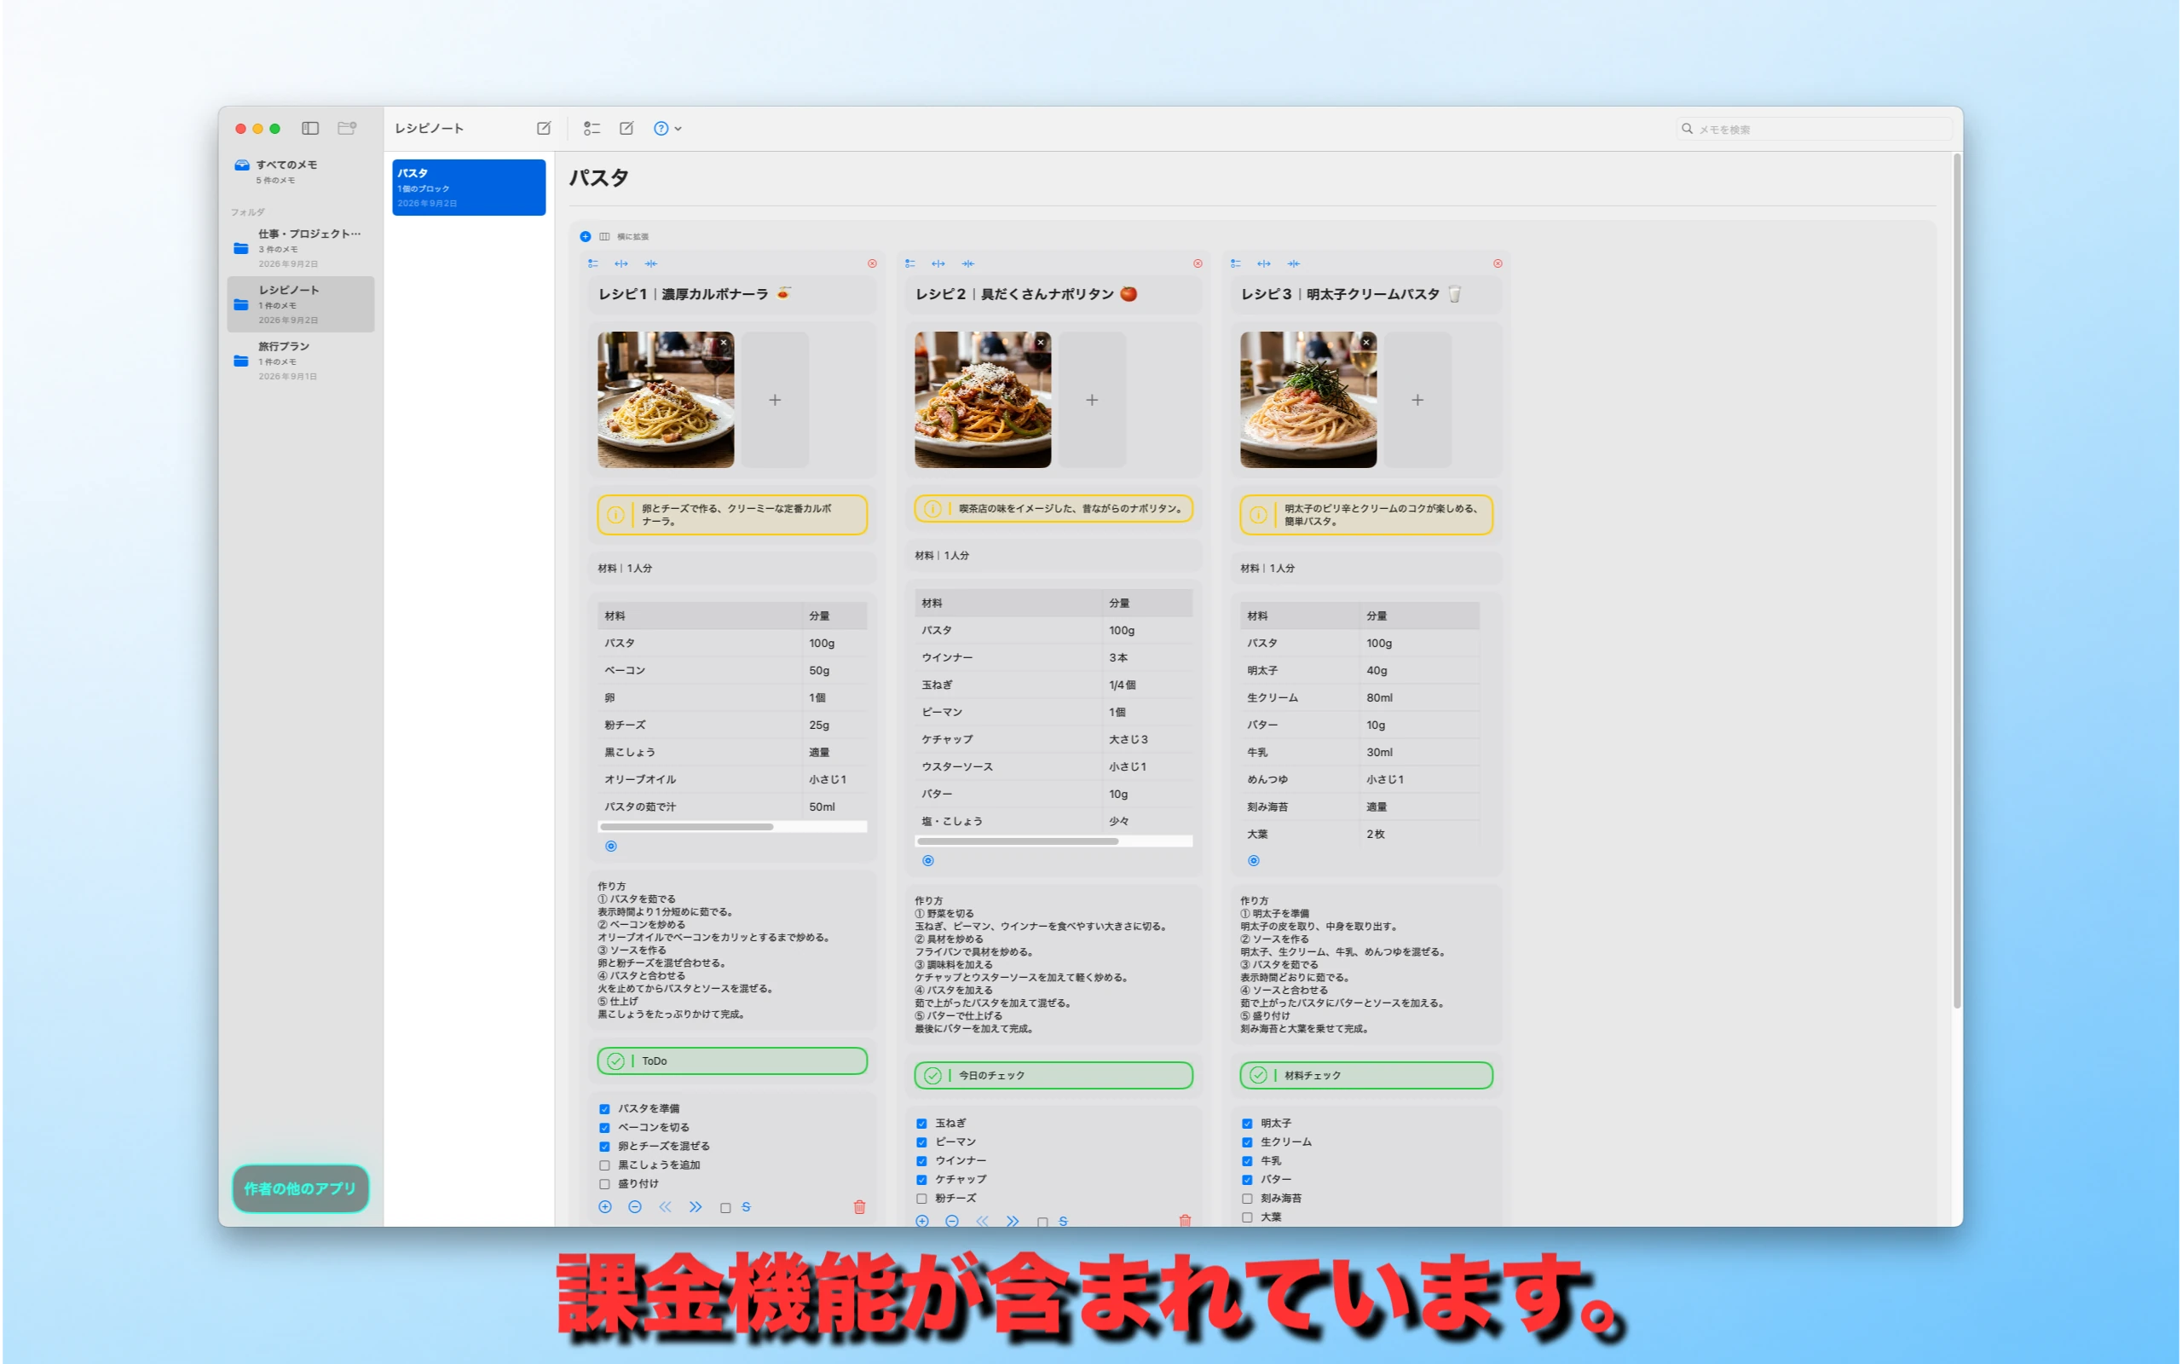Uncheck パスタを準備 checkbox
Image resolution: width=2182 pixels, height=1364 pixels.
[x=604, y=1109]
